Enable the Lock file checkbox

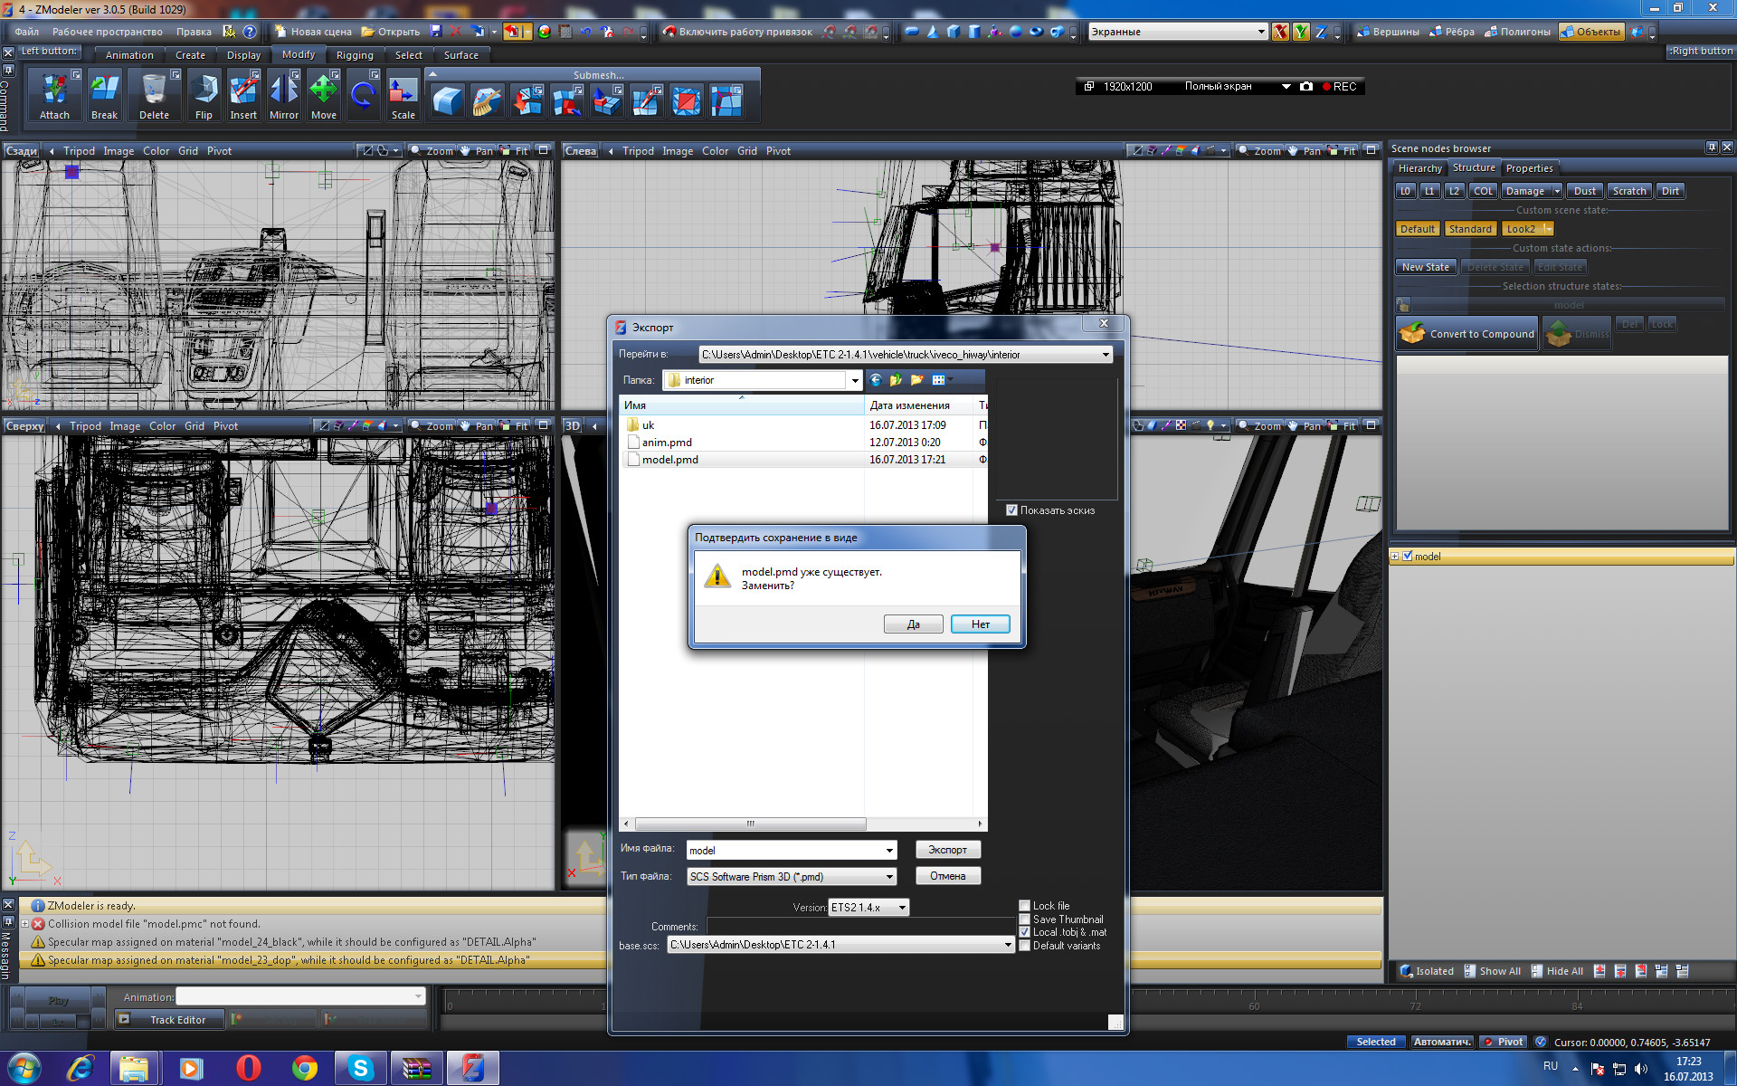1025,905
